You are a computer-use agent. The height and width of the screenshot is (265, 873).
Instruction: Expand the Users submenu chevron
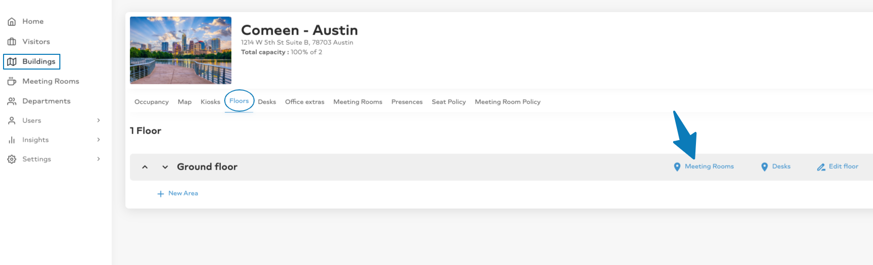point(98,120)
